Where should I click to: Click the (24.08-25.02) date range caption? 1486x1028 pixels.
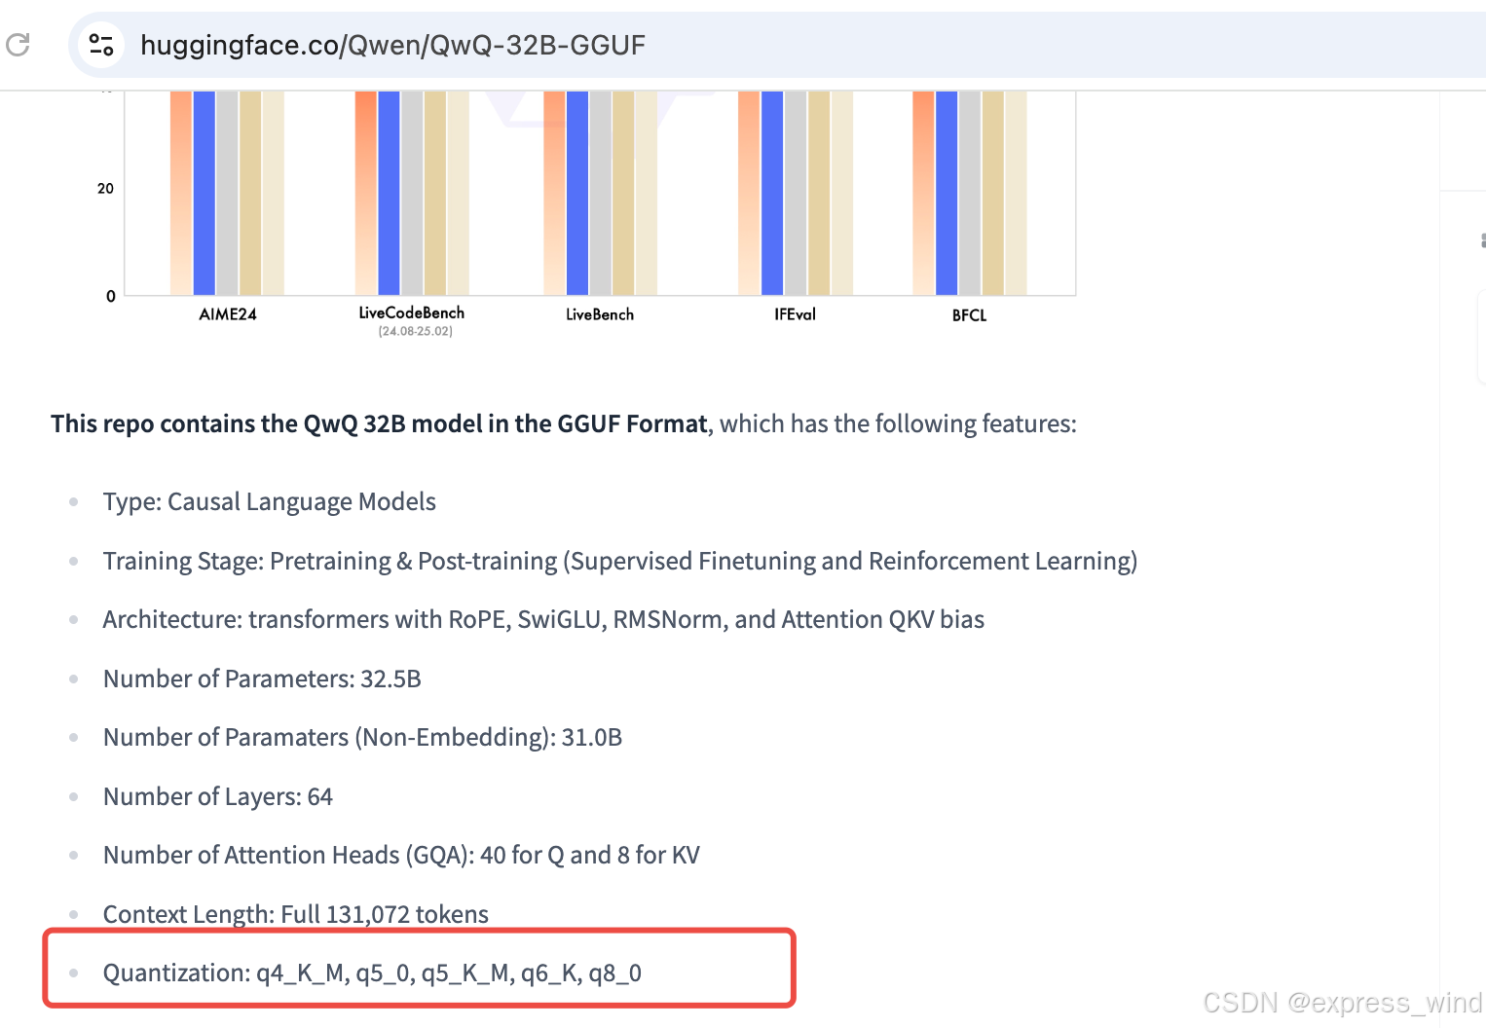(416, 331)
